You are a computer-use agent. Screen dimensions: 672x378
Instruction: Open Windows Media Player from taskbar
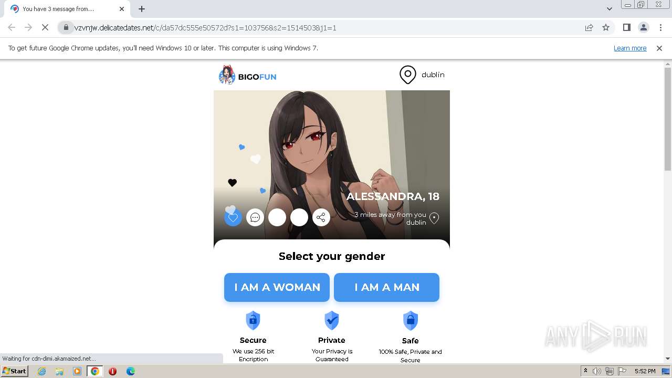click(77, 371)
